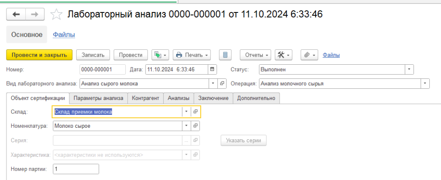The width and height of the screenshot is (441, 180).
Task: Expand the Статус dropdown
Action: click(x=409, y=69)
